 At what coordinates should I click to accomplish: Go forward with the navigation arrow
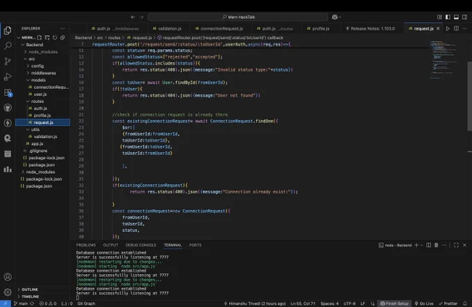click(142, 17)
